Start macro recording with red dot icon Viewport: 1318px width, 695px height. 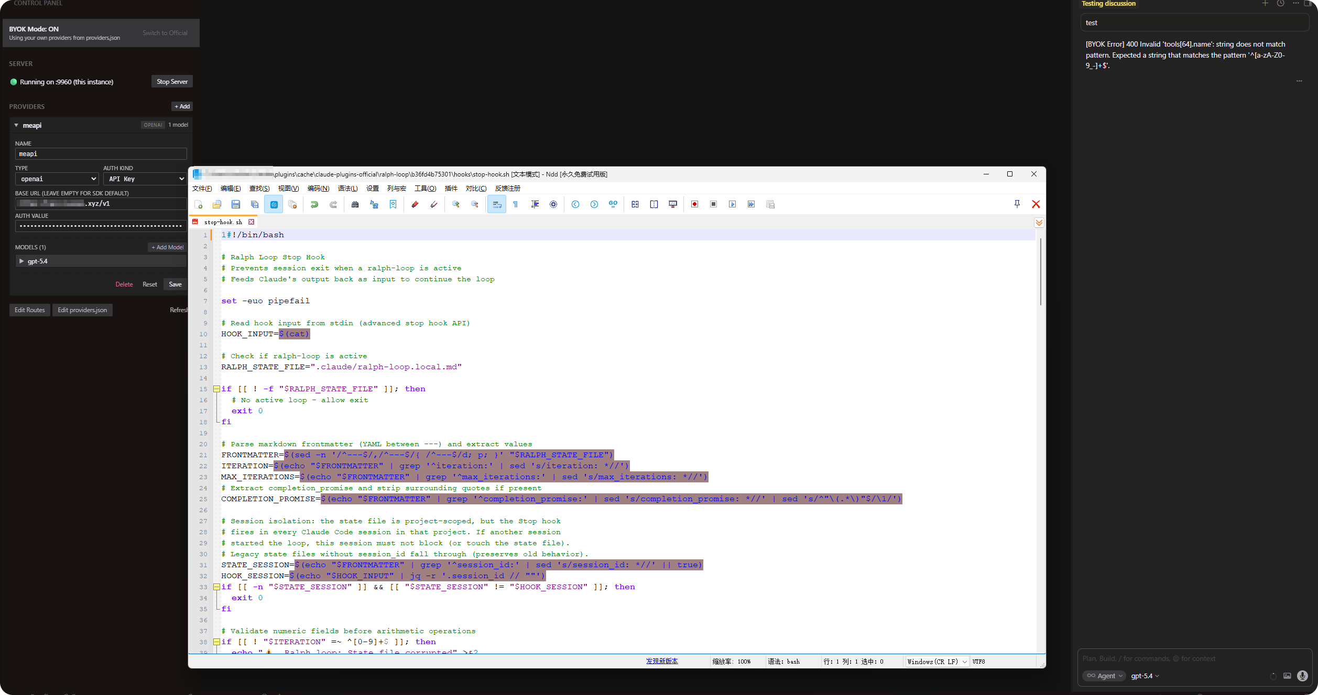[x=695, y=204]
